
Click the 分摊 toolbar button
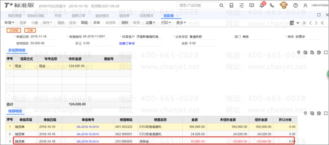click(34, 22)
